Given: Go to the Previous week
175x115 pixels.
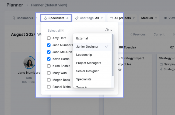Looking at the screenshot, I should coord(138,34).
